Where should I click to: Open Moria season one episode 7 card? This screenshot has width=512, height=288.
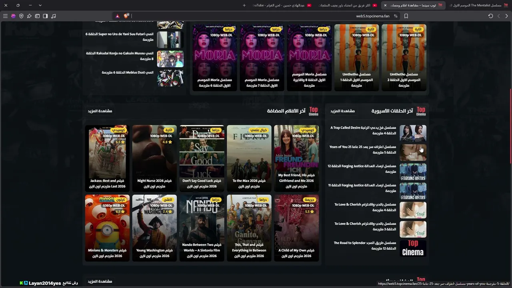(x=262, y=58)
